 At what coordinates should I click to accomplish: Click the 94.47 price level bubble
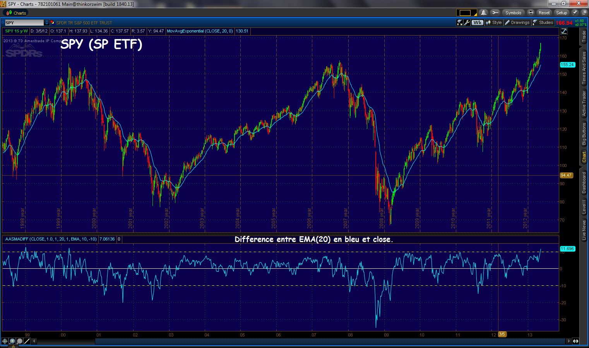[x=566, y=175]
